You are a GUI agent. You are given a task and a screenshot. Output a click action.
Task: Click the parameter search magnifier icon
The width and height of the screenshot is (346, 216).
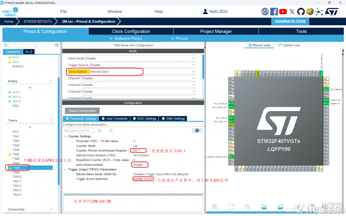click(65, 131)
